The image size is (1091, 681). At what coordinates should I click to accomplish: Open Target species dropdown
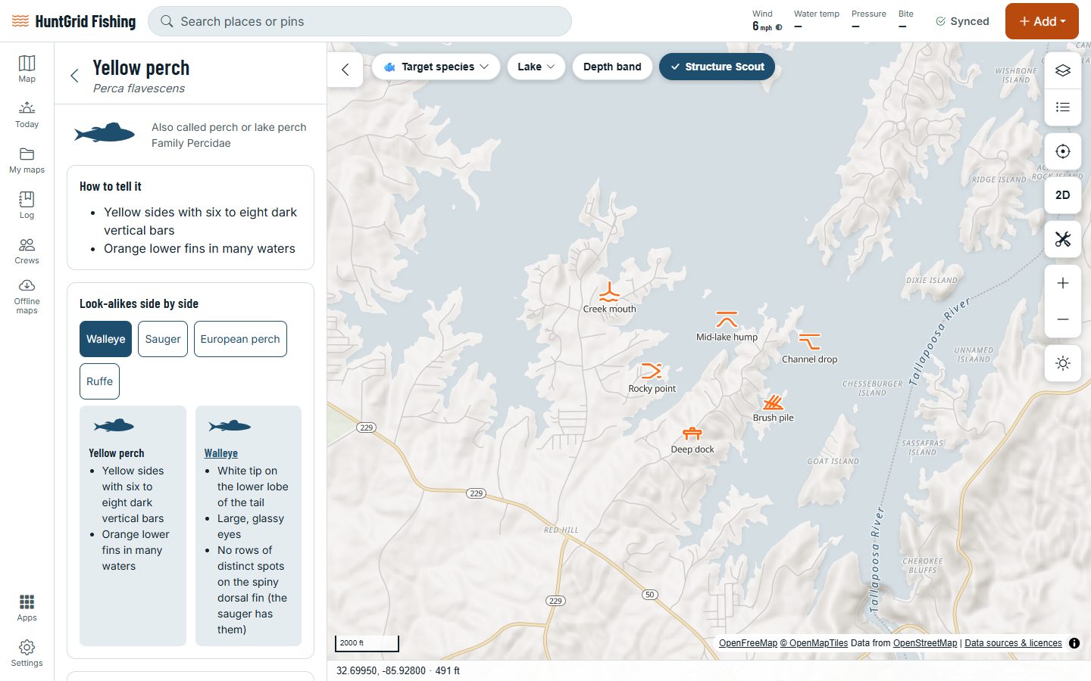coord(436,67)
